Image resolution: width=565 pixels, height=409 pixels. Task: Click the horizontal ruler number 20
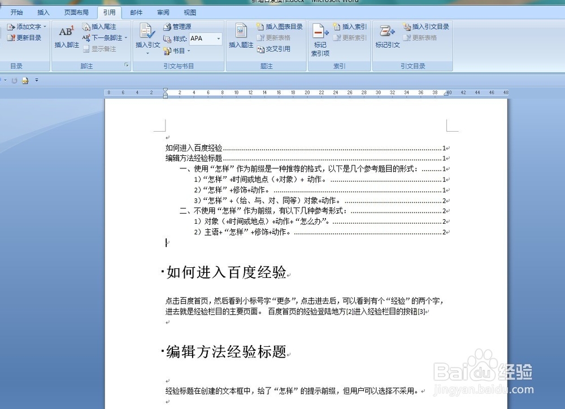307,93
